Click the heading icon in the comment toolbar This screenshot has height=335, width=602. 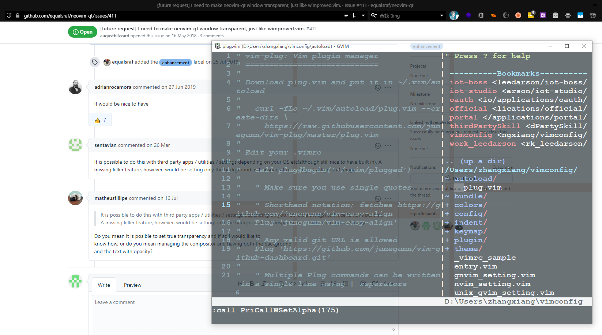[240, 284]
